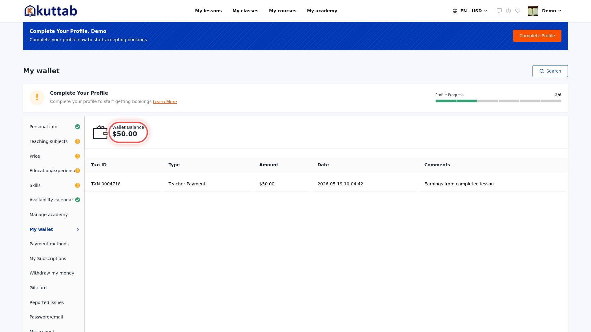The height and width of the screenshot is (332, 591).
Task: Click the Personal info green check icon
Action: pos(78,127)
